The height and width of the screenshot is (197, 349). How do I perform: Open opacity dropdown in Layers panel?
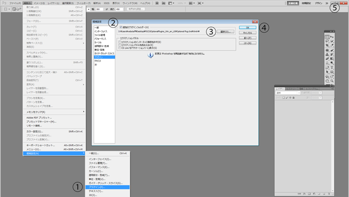[x=320, y=93]
